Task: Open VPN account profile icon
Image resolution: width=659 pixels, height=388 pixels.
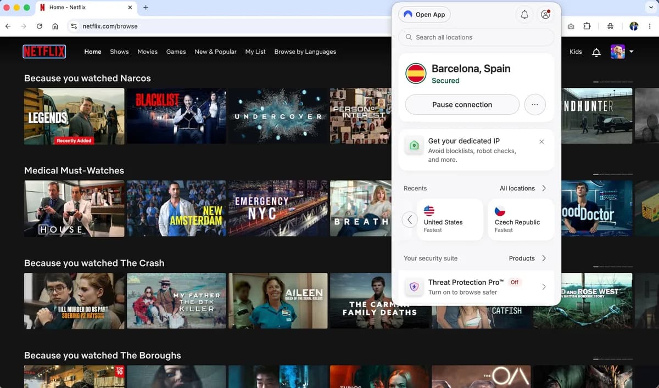Action: pyautogui.click(x=545, y=15)
